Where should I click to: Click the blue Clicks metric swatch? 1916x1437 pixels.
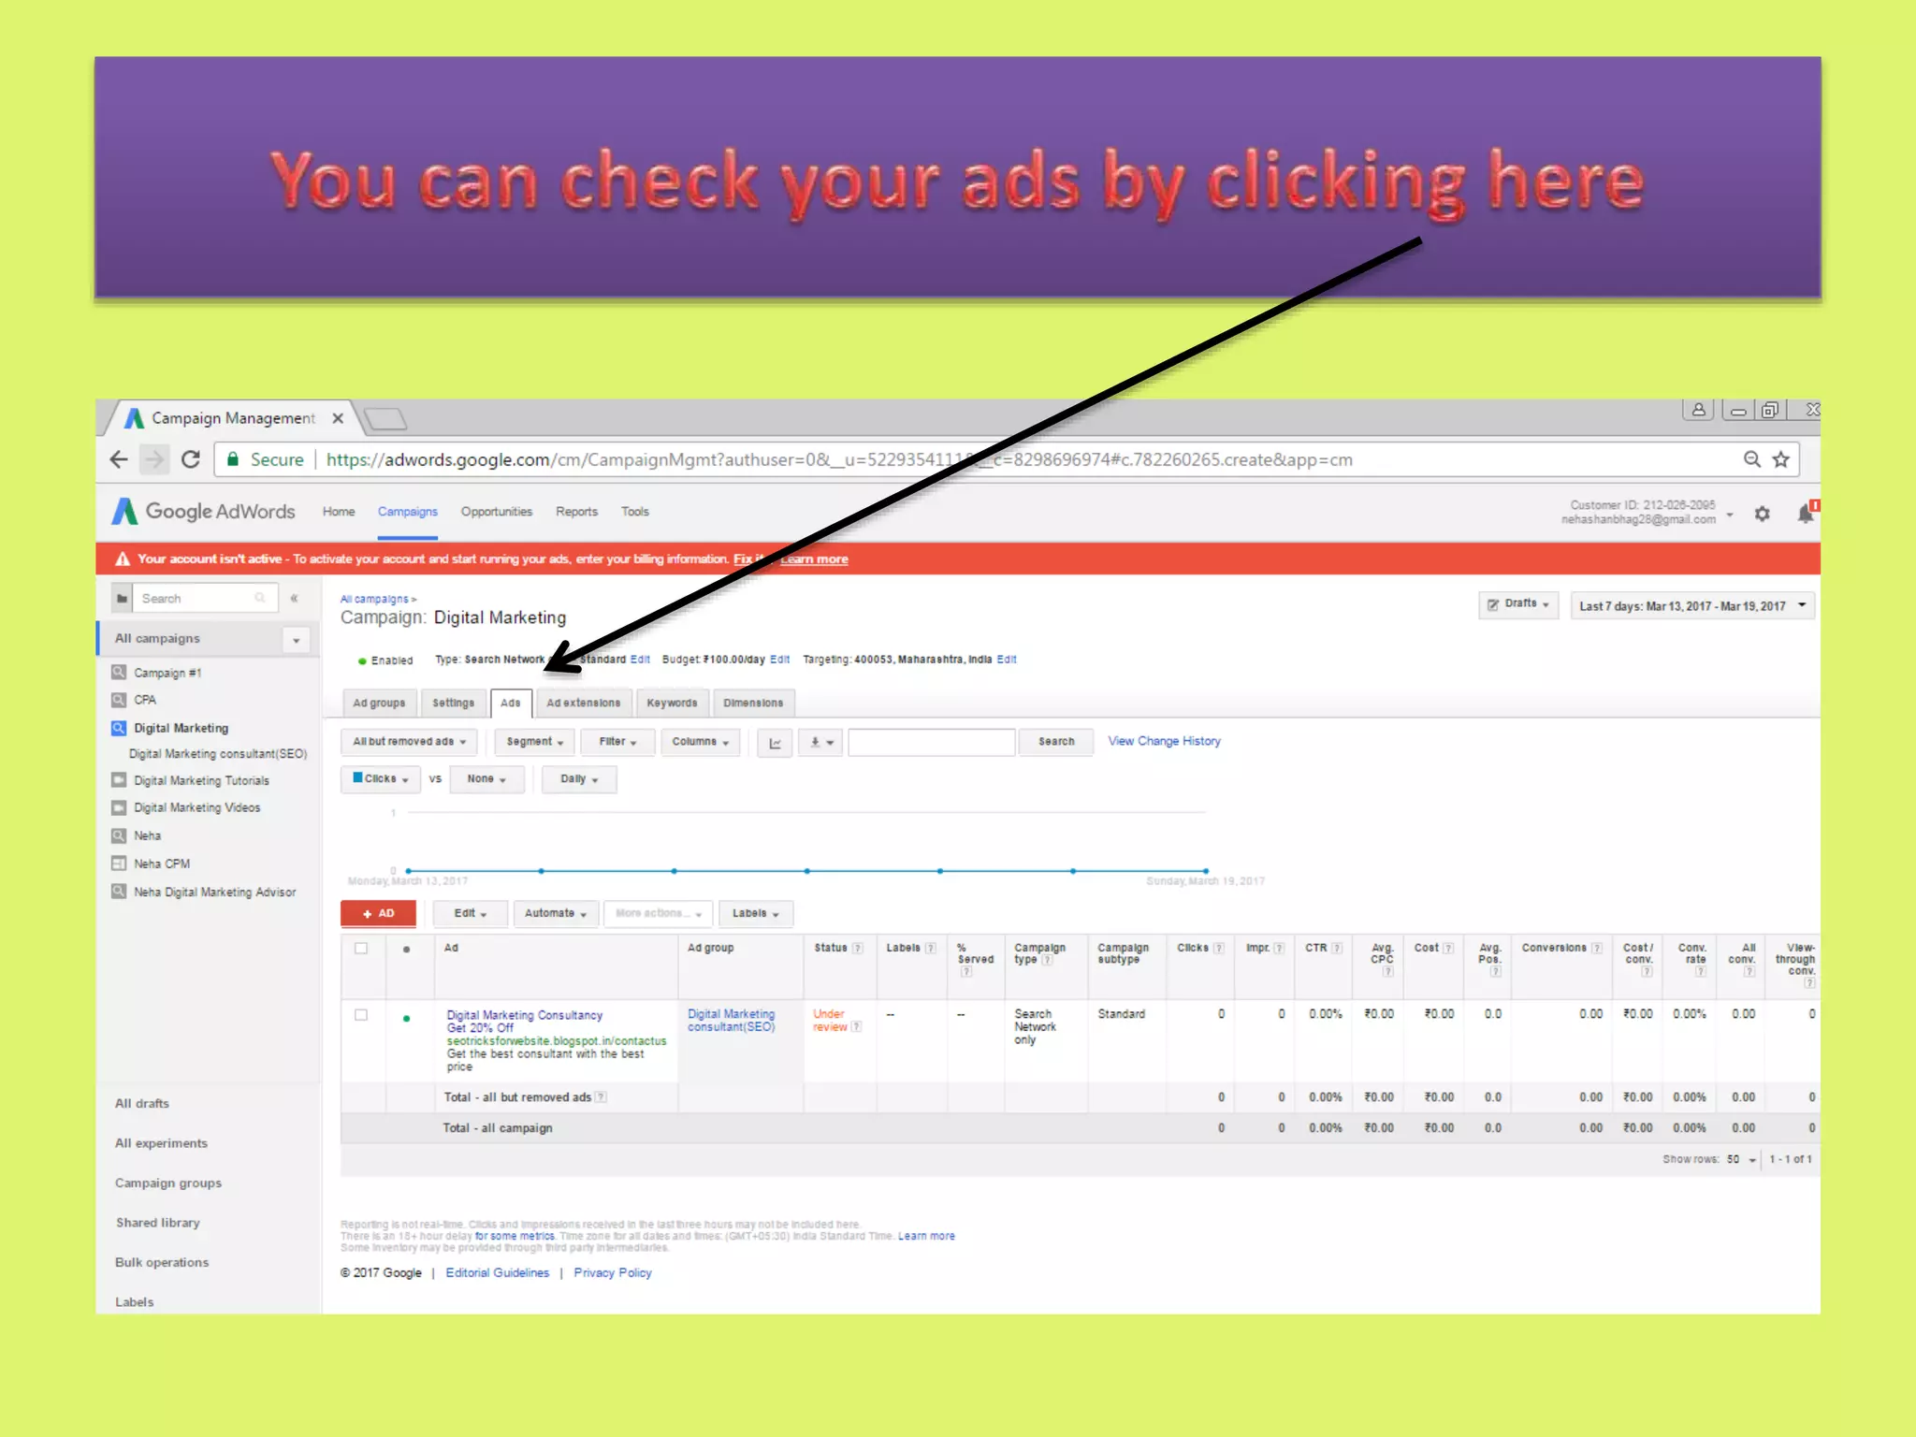point(357,777)
